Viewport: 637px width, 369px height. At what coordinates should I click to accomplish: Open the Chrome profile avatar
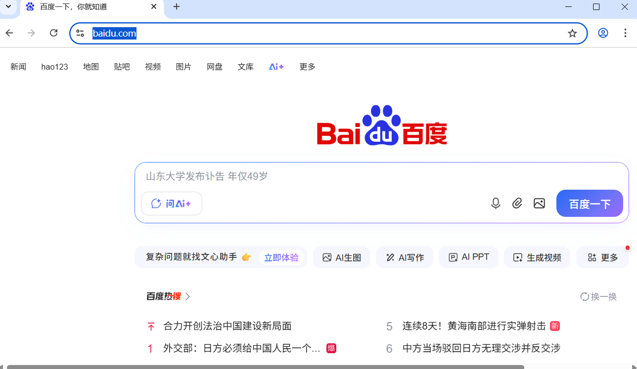(603, 33)
